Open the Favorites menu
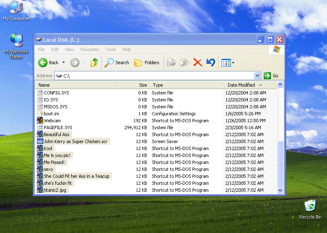This screenshot has width=327, height=233. click(90, 49)
